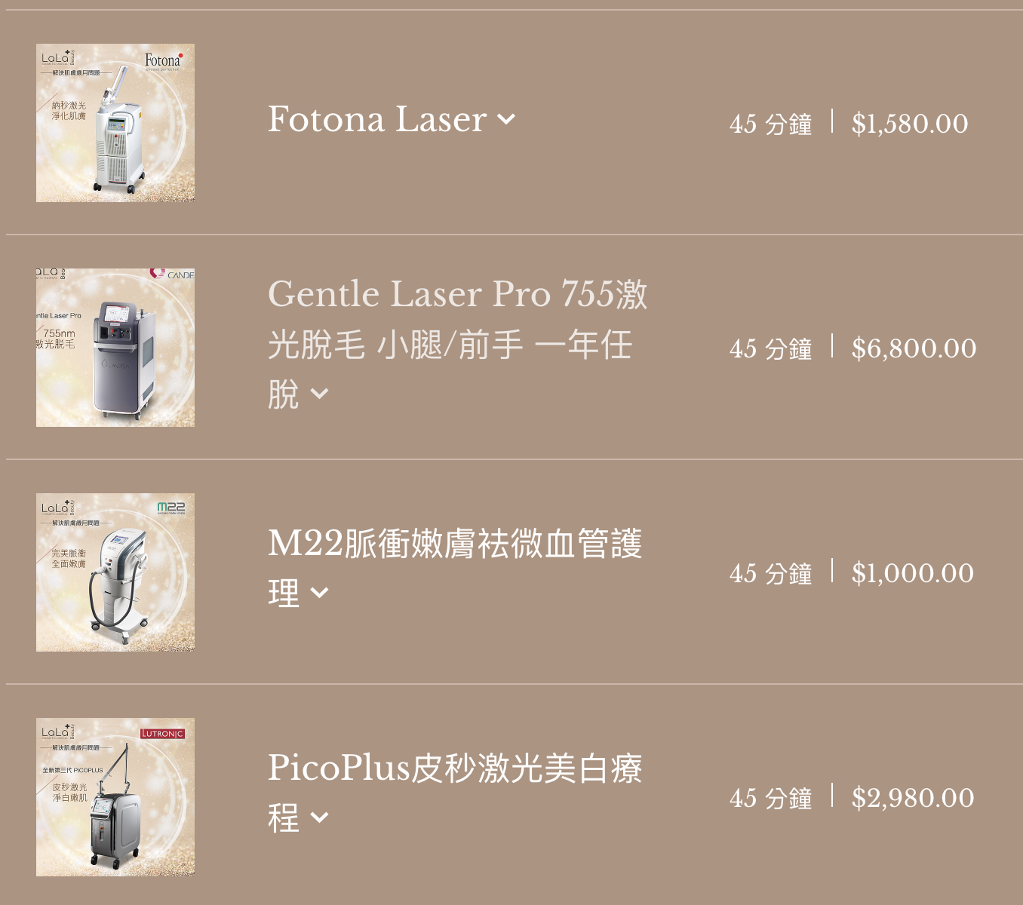Expand the Gentle Laser Pro 755 chevron
This screenshot has width=1023, height=905.
319,394
